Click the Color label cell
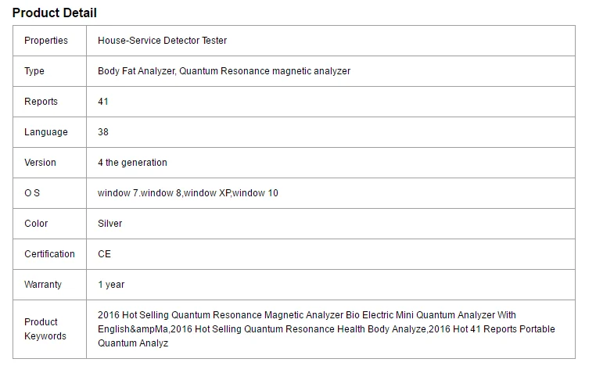The width and height of the screenshot is (596, 366). point(36,224)
